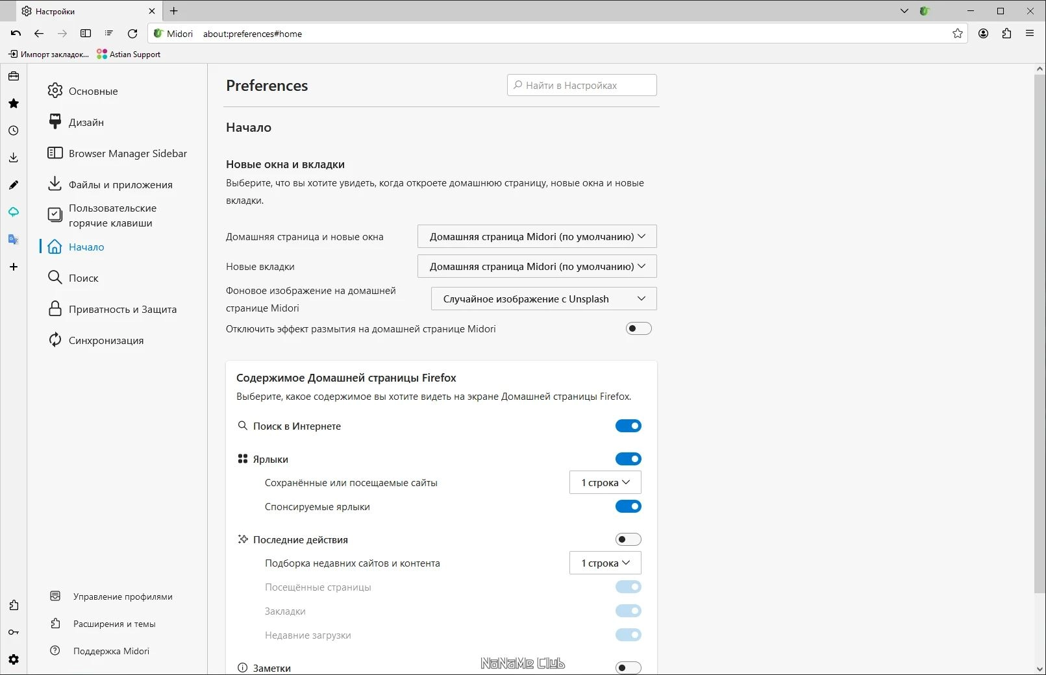
Task: Open rows dropdown for Сохранённые или посещаемые сайты
Action: (x=605, y=482)
